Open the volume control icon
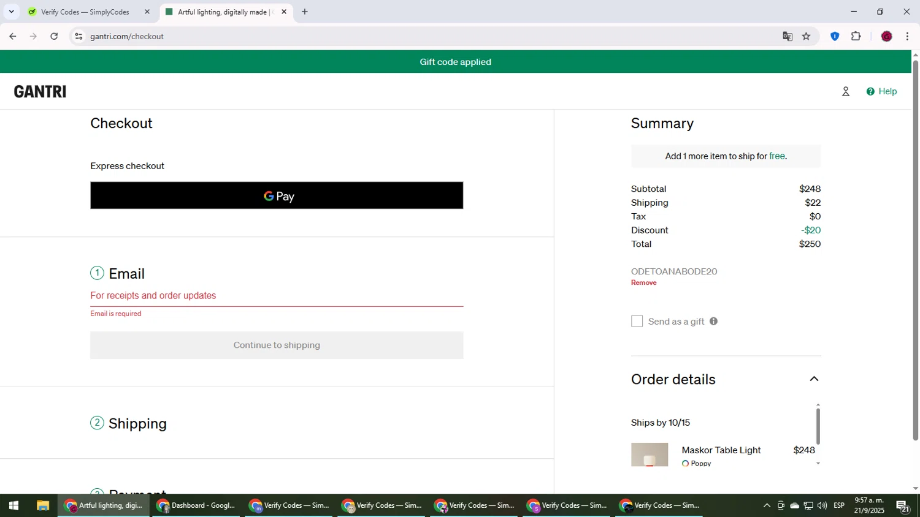 (822, 506)
